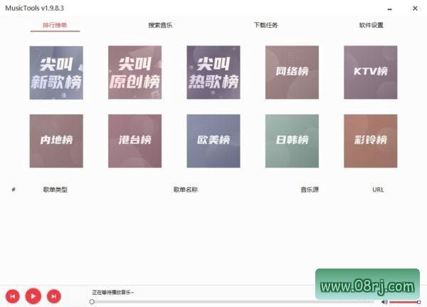This screenshot has width=427, height=307.
Task: Click the 歌单类型 column header
Action: tap(56, 189)
